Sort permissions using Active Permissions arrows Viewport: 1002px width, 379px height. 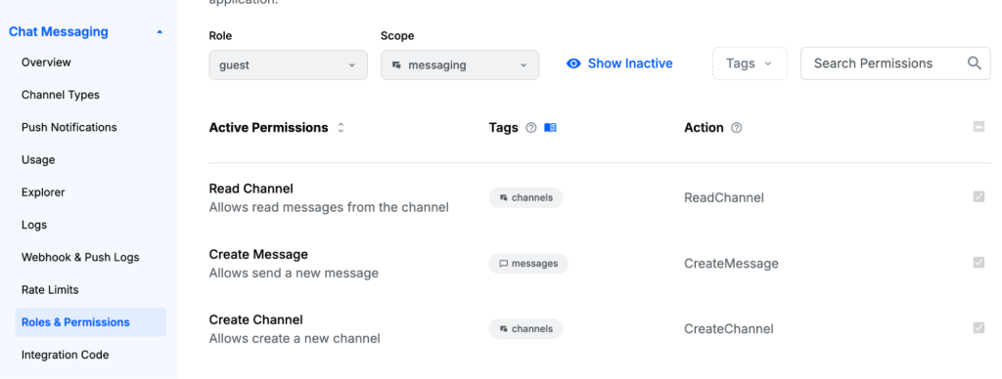341,128
